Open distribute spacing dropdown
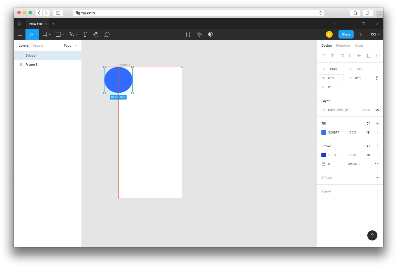Image resolution: width=397 pixels, height=267 pixels. 377,56
